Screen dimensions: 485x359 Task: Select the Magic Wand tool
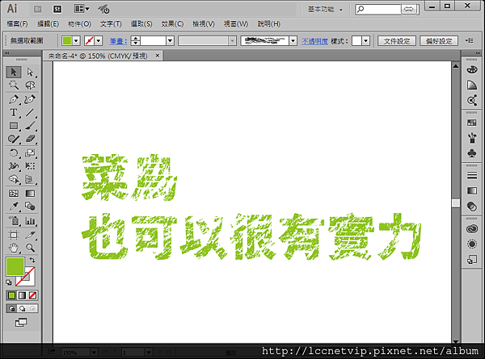pos(14,85)
